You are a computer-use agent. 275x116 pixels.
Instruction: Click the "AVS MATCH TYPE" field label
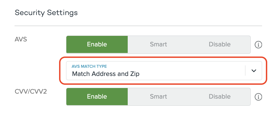coord(89,66)
